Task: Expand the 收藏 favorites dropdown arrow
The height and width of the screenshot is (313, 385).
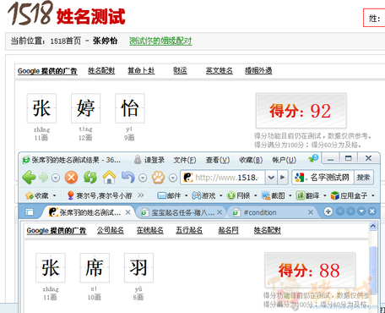Action: (x=54, y=195)
